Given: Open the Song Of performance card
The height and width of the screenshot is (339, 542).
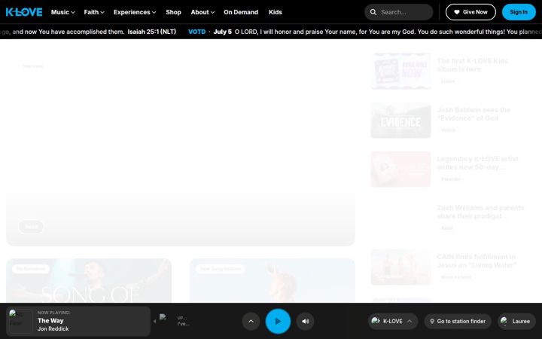Looking at the screenshot, I should click(89, 280).
